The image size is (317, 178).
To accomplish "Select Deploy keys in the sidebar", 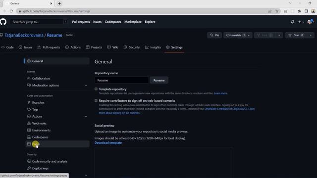I will point(57,168).
